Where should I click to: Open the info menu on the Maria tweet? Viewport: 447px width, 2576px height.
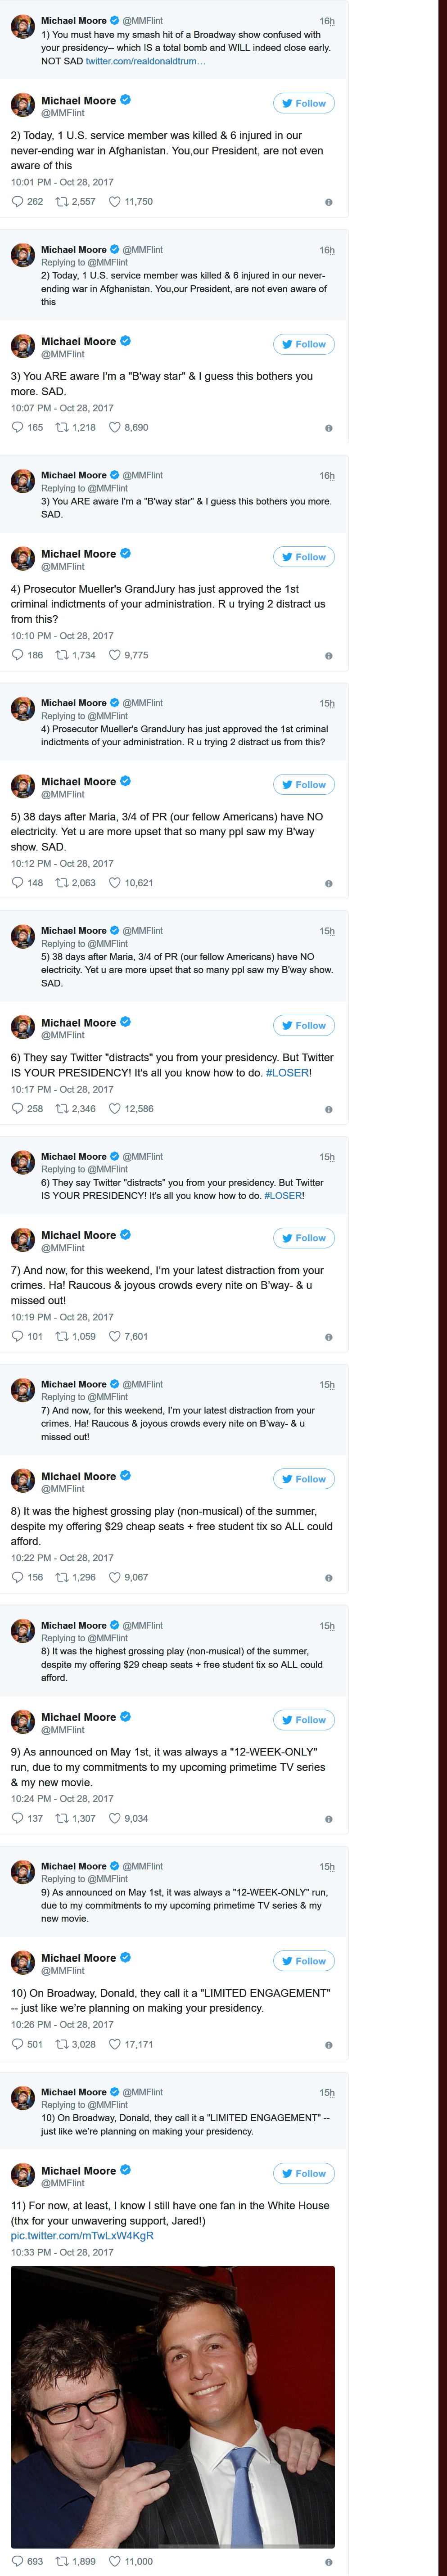click(330, 884)
